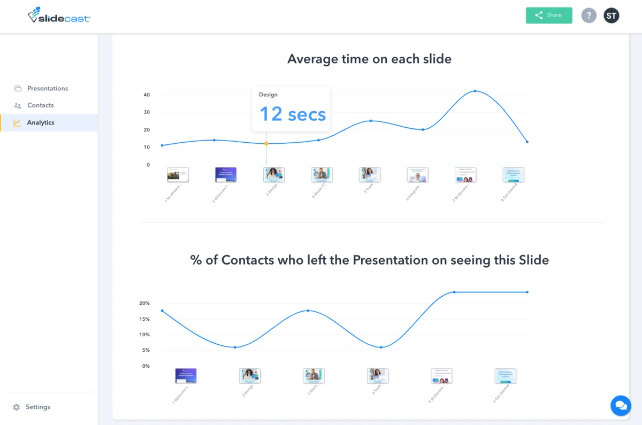This screenshot has width=642, height=425.
Task: Click the green Share button
Action: (548, 15)
